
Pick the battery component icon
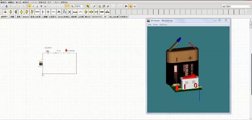click(16, 12)
